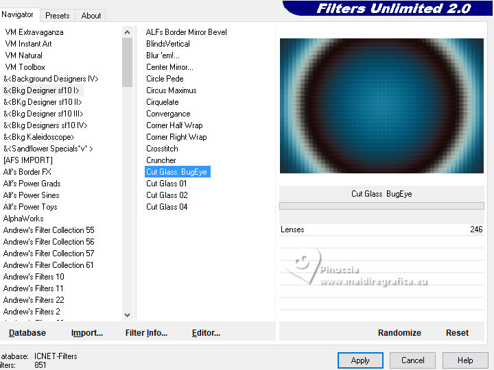
Task: Select Andrew's Filters 10
Action: click(x=34, y=277)
